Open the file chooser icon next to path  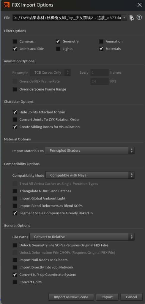(x=132, y=18)
